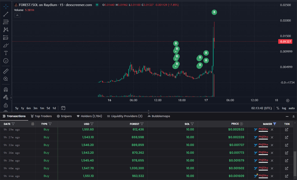
Task: Open the emoji icons tool
Action: pyautogui.click(x=6, y=61)
